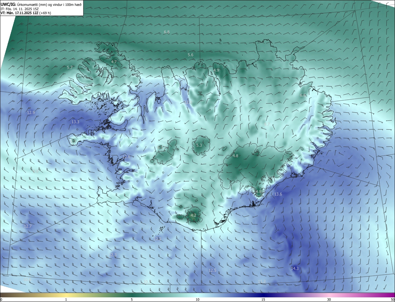Screen dimensions: 395x302
Task: Select the 12.7 value label
Action: point(28,226)
